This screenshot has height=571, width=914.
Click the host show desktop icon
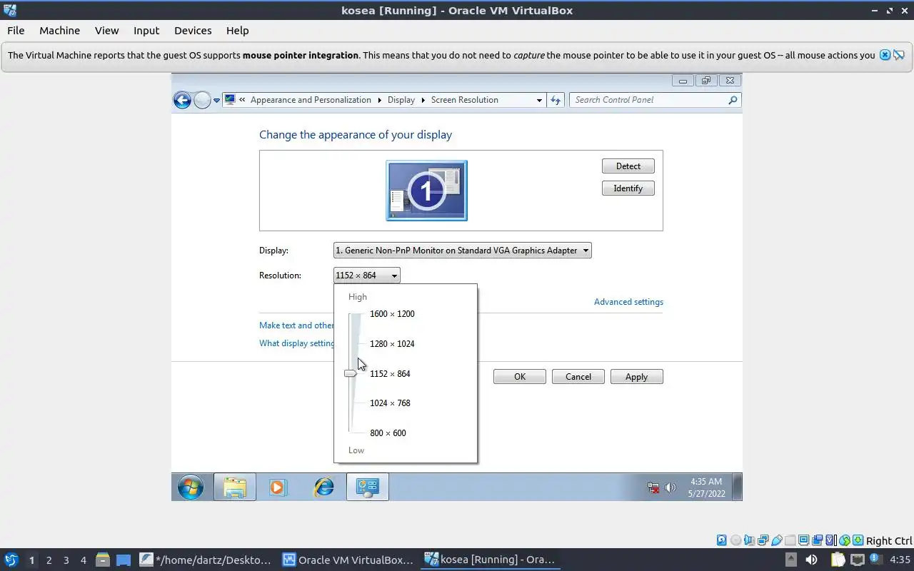(124, 560)
